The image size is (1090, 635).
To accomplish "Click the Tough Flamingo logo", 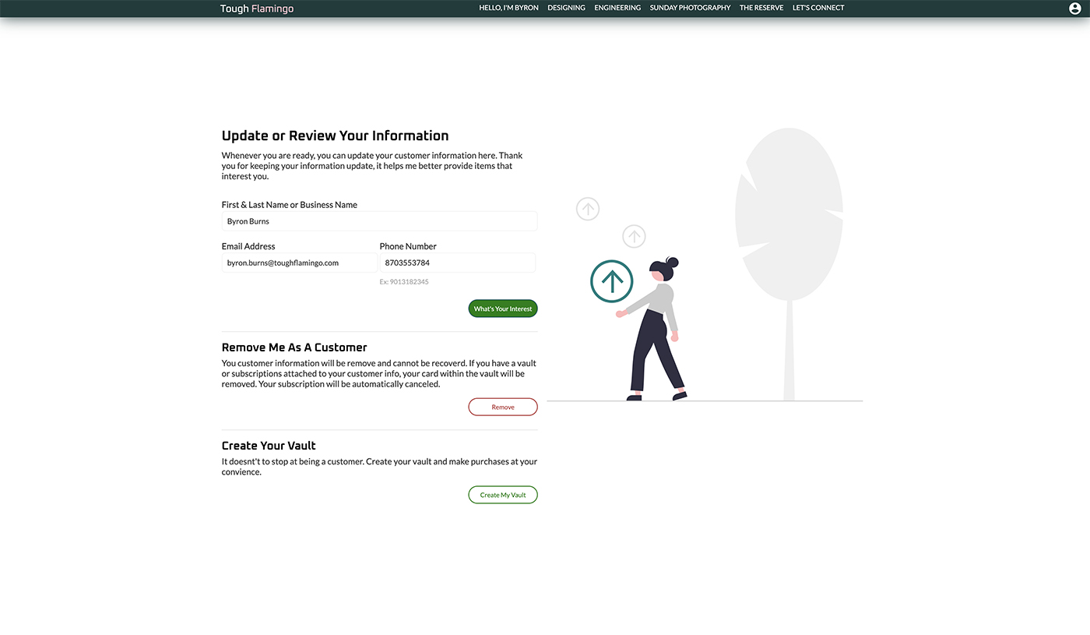I will point(257,9).
